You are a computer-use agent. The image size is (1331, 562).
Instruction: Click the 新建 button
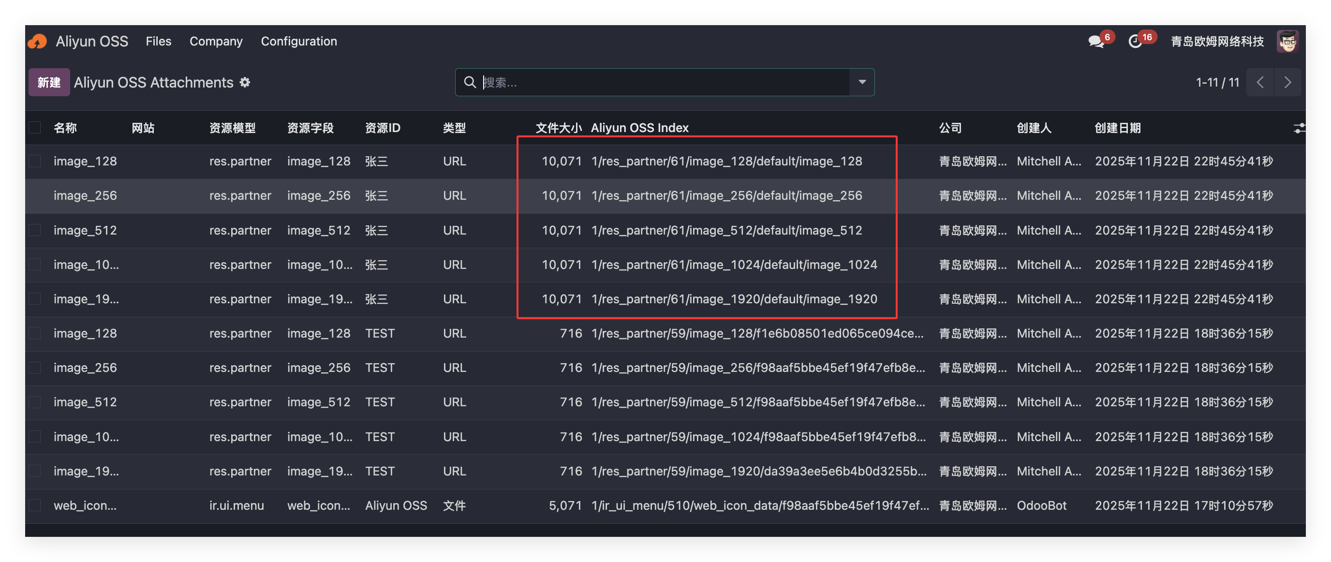point(49,82)
